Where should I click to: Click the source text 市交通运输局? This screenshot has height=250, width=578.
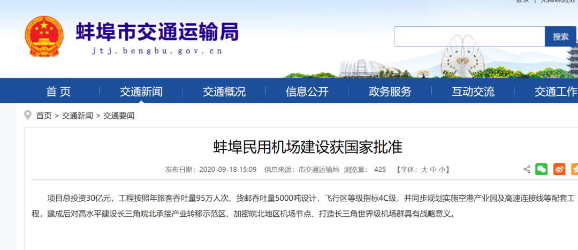[318, 170]
